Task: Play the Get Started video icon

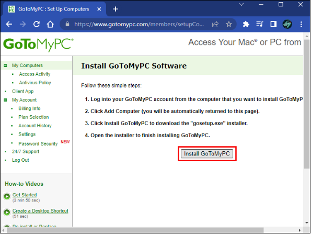Action: (7, 196)
